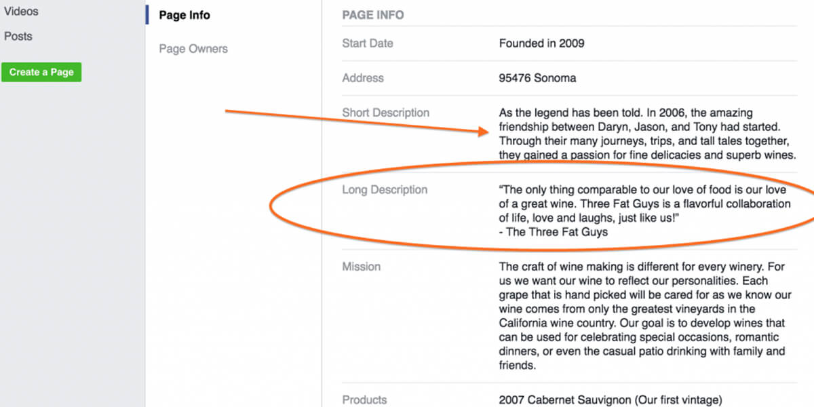Click the Start Date row label
Image resolution: width=814 pixels, height=407 pixels.
point(366,43)
